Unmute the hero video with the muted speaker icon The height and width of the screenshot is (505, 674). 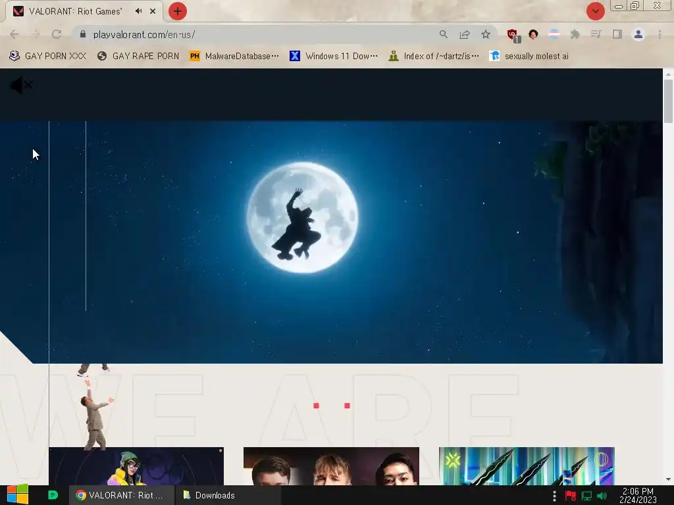click(21, 85)
